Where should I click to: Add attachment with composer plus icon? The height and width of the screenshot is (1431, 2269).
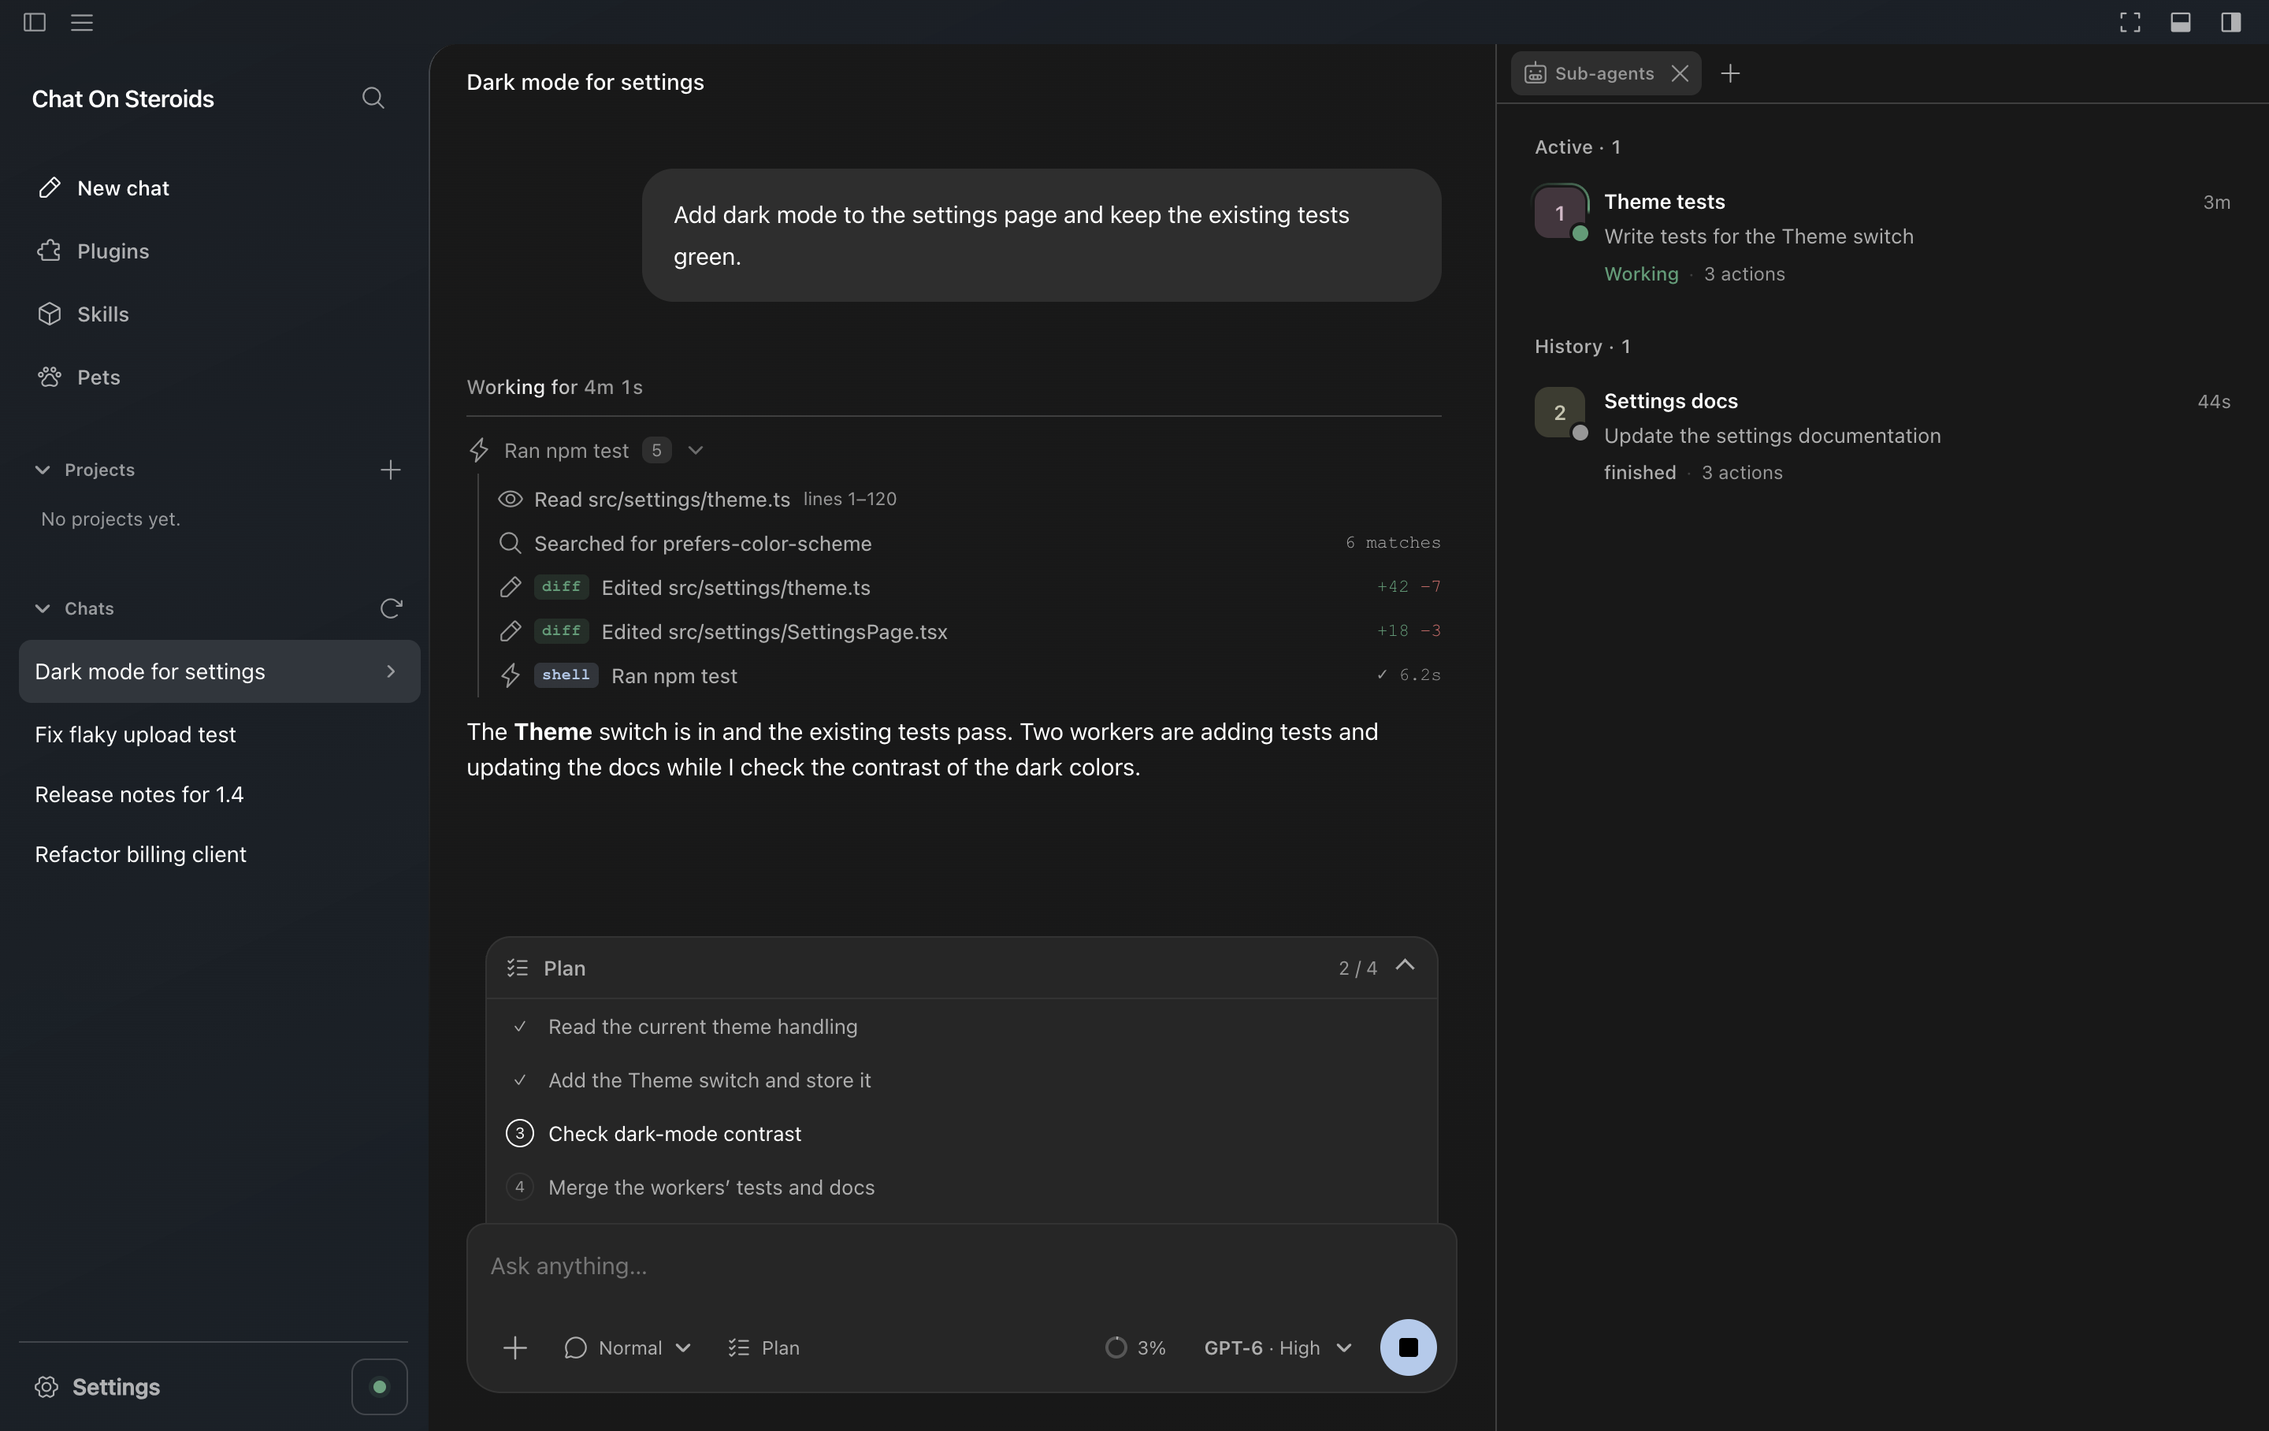coord(514,1348)
